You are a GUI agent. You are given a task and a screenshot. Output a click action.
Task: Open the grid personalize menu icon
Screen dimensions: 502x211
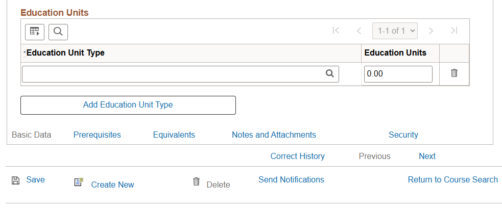(35, 32)
